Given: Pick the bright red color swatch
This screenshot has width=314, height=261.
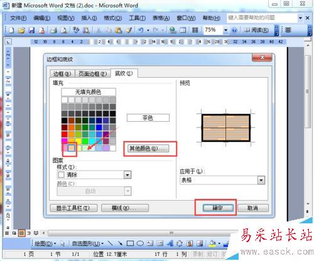Looking at the screenshot, I should (65, 134).
